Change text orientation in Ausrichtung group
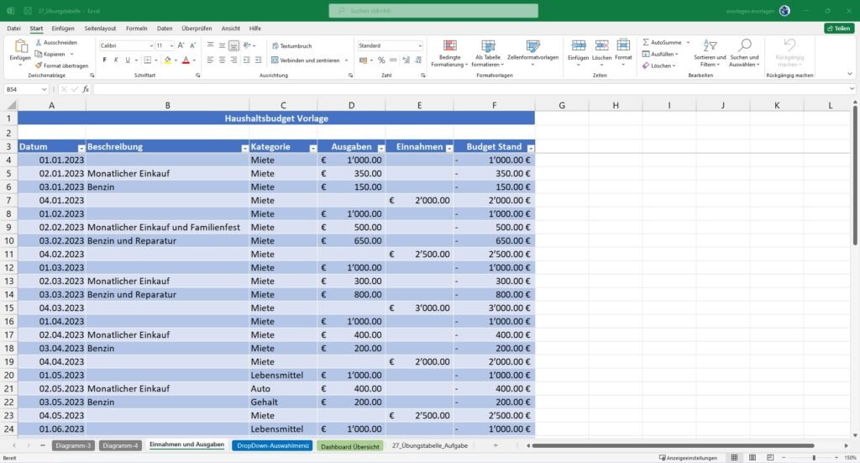Screen dimensions: 860x463 247,45
